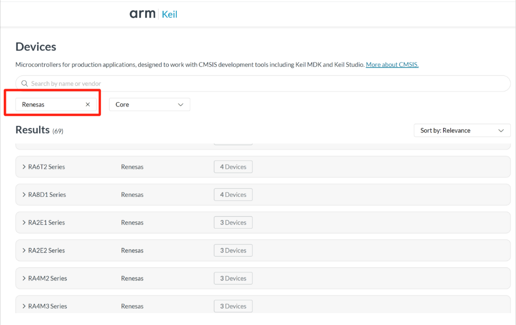Open the Renesas vendor filter box

56,104
